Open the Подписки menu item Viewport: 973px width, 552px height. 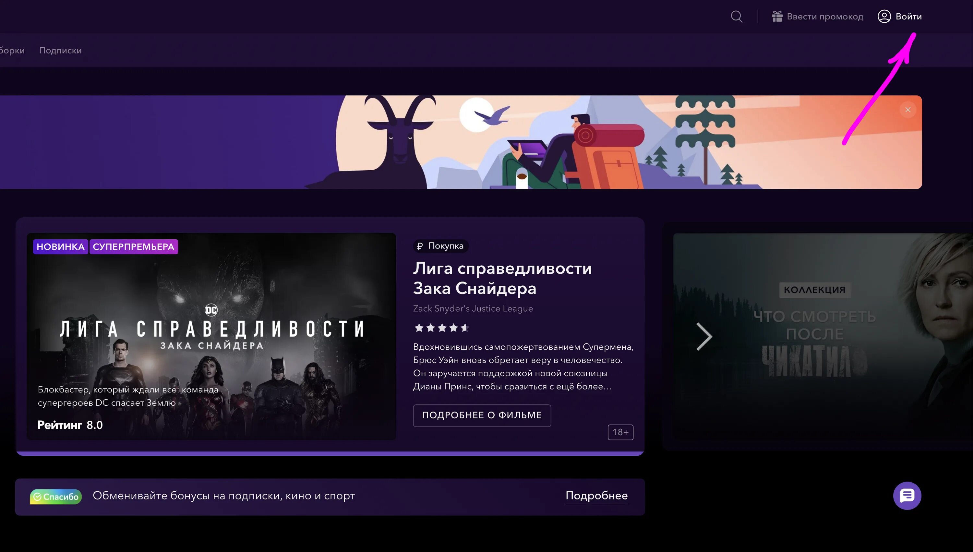[x=61, y=50]
